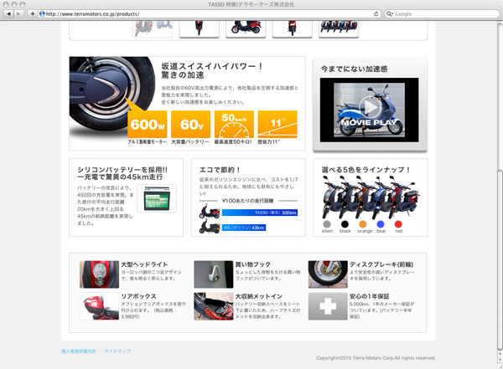Click the shopping hook photo
The width and height of the screenshot is (503, 369).
[x=213, y=274]
